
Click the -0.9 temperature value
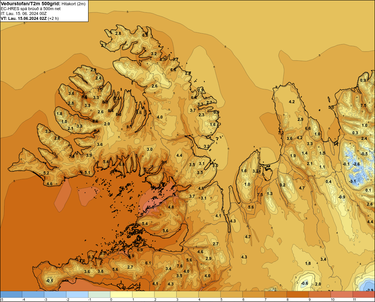(342, 197)
